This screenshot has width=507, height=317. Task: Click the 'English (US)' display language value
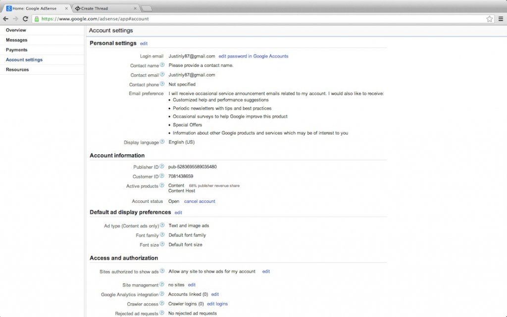[x=181, y=142]
